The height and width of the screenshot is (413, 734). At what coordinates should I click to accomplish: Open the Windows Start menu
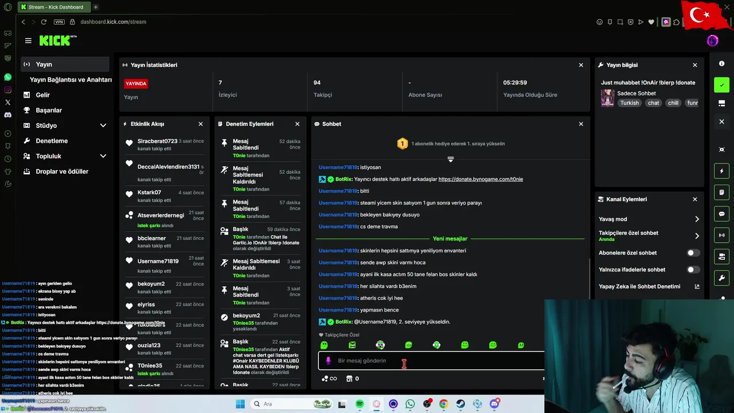pyautogui.click(x=240, y=404)
